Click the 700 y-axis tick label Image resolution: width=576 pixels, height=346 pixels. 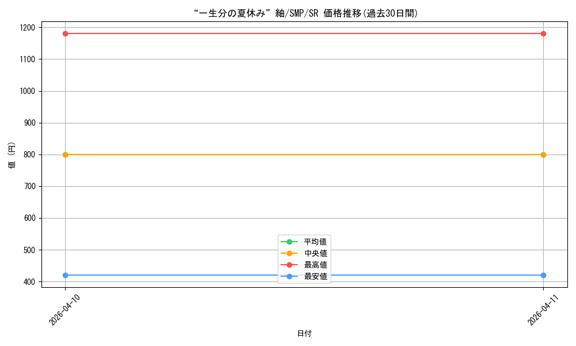click(x=29, y=186)
